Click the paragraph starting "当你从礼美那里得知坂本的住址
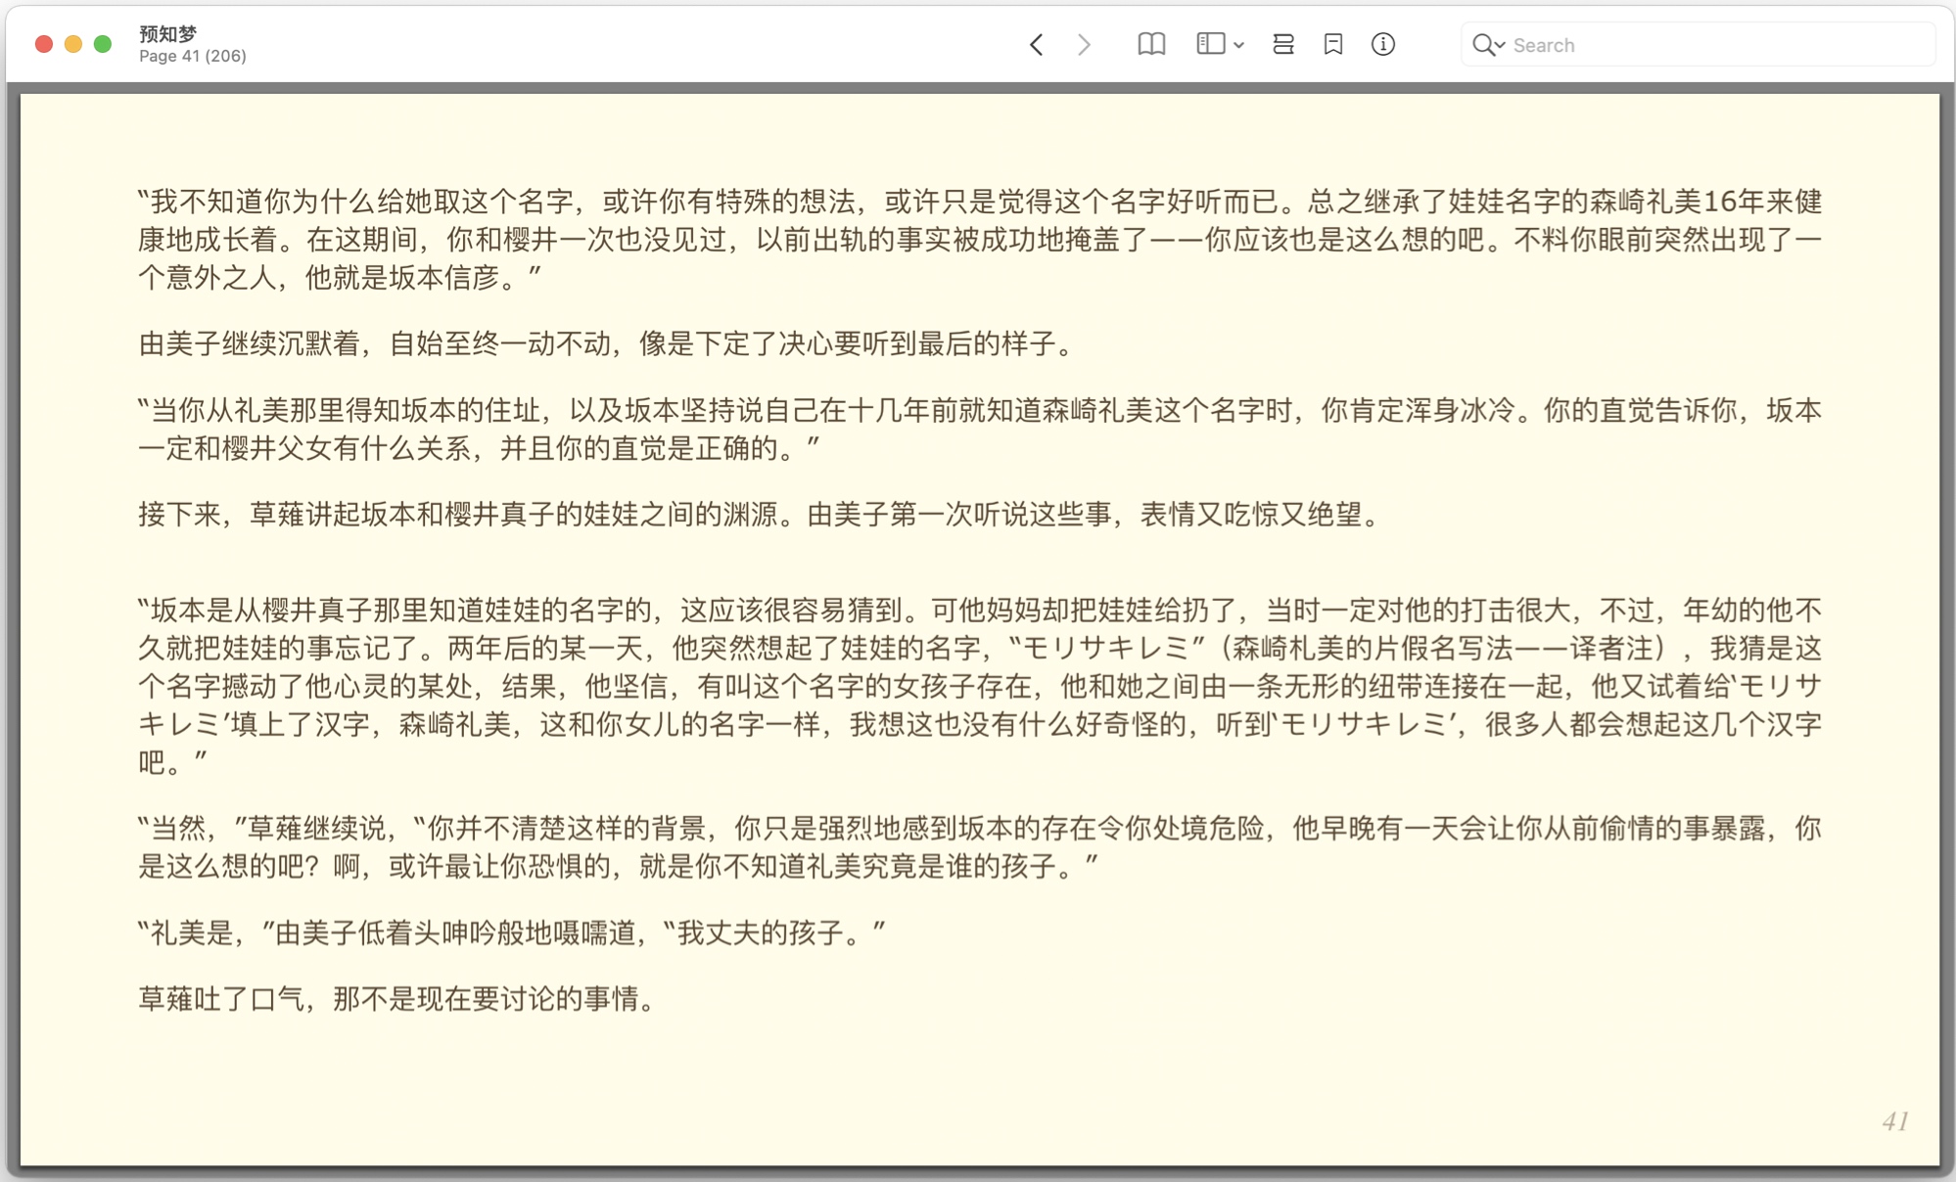Screen dimensions: 1956x1182 point(979,430)
